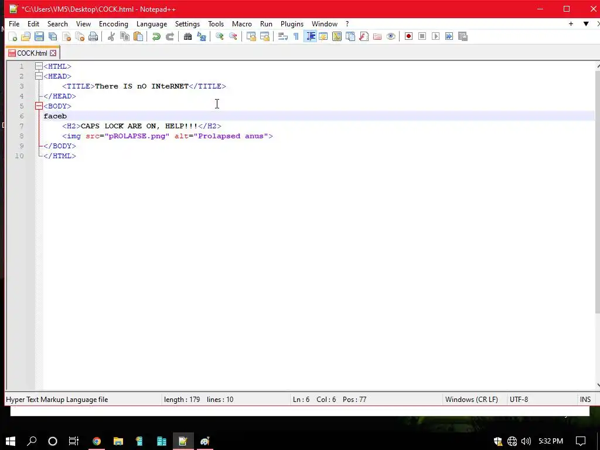
Task: Collapse the HTML fold marker on line 1
Action: [x=39, y=66]
